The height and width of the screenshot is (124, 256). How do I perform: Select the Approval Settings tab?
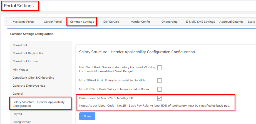point(231,22)
